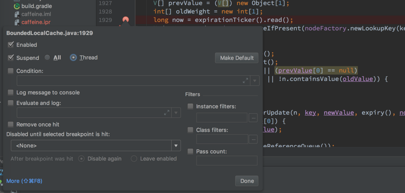
Task: Open Instance filters browse ellipsis button
Action: click(253, 118)
